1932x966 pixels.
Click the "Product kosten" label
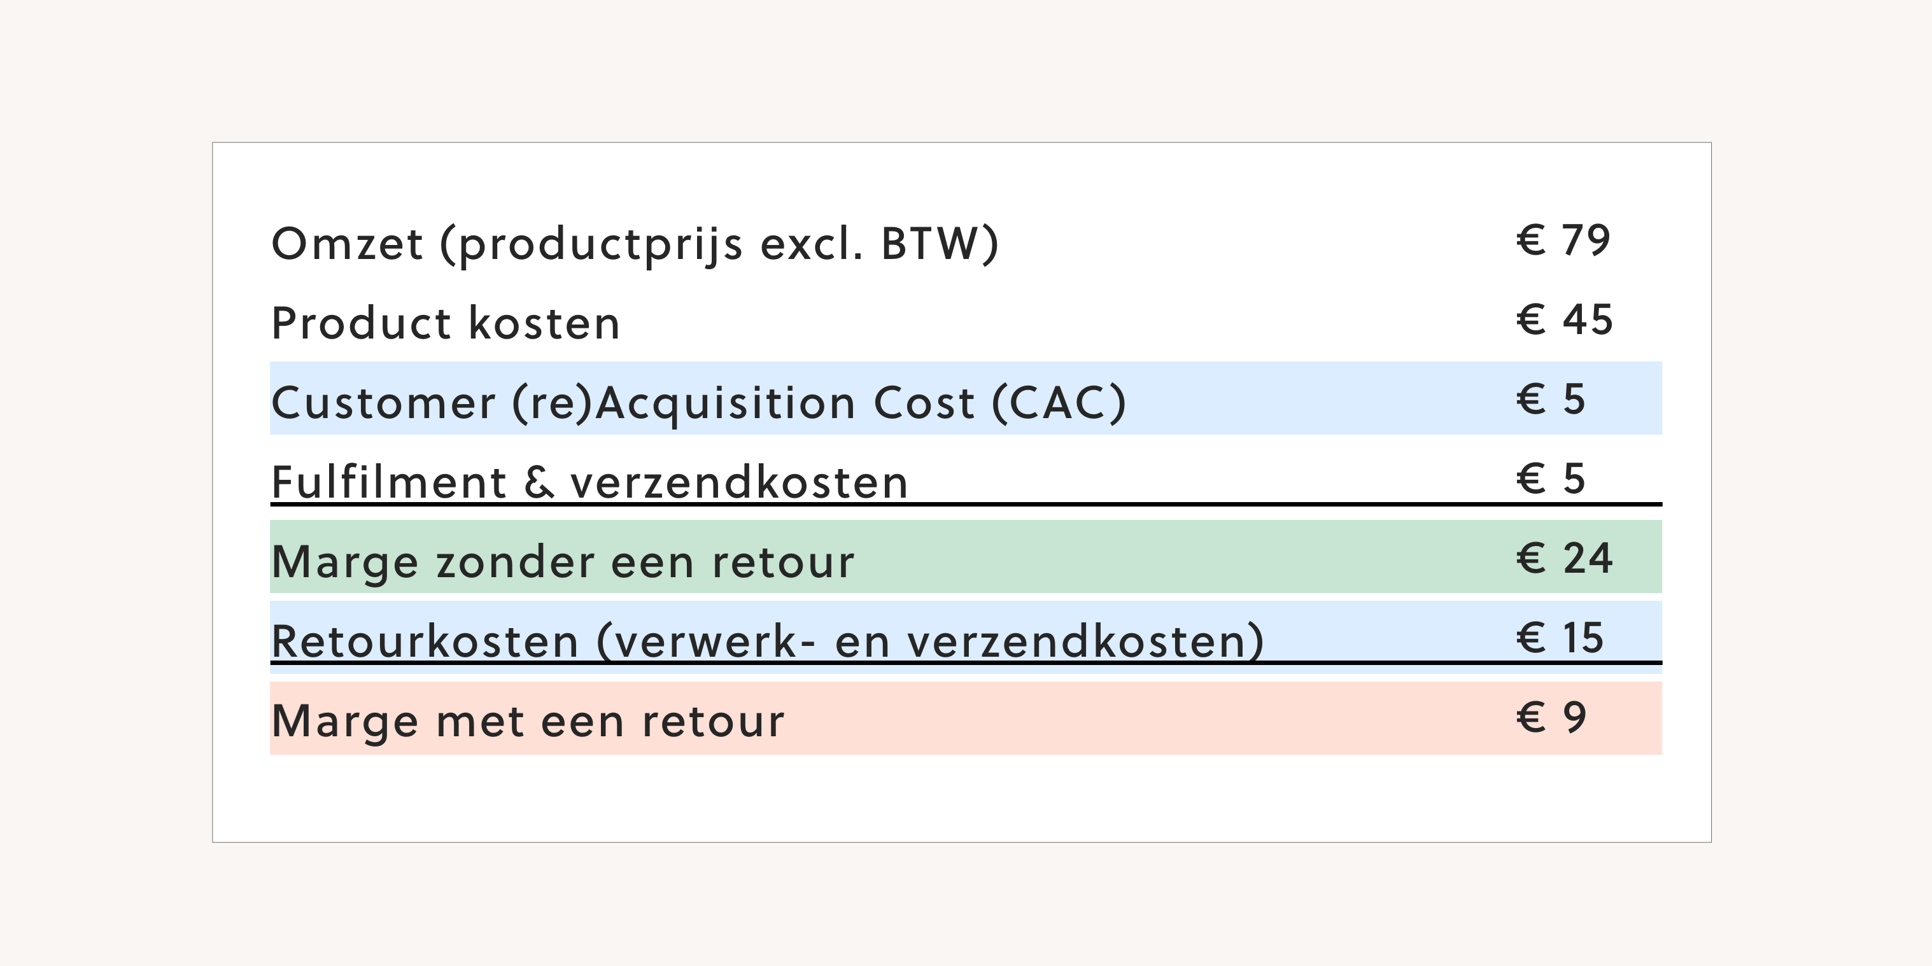[x=446, y=323]
